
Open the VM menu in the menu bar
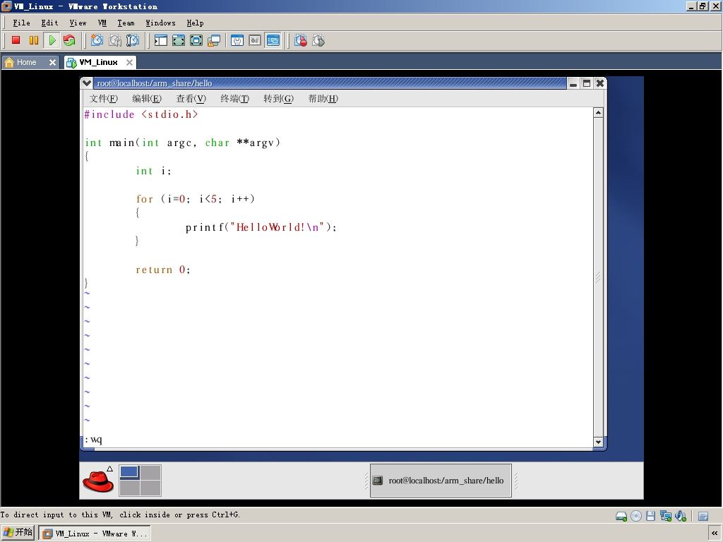tap(102, 23)
